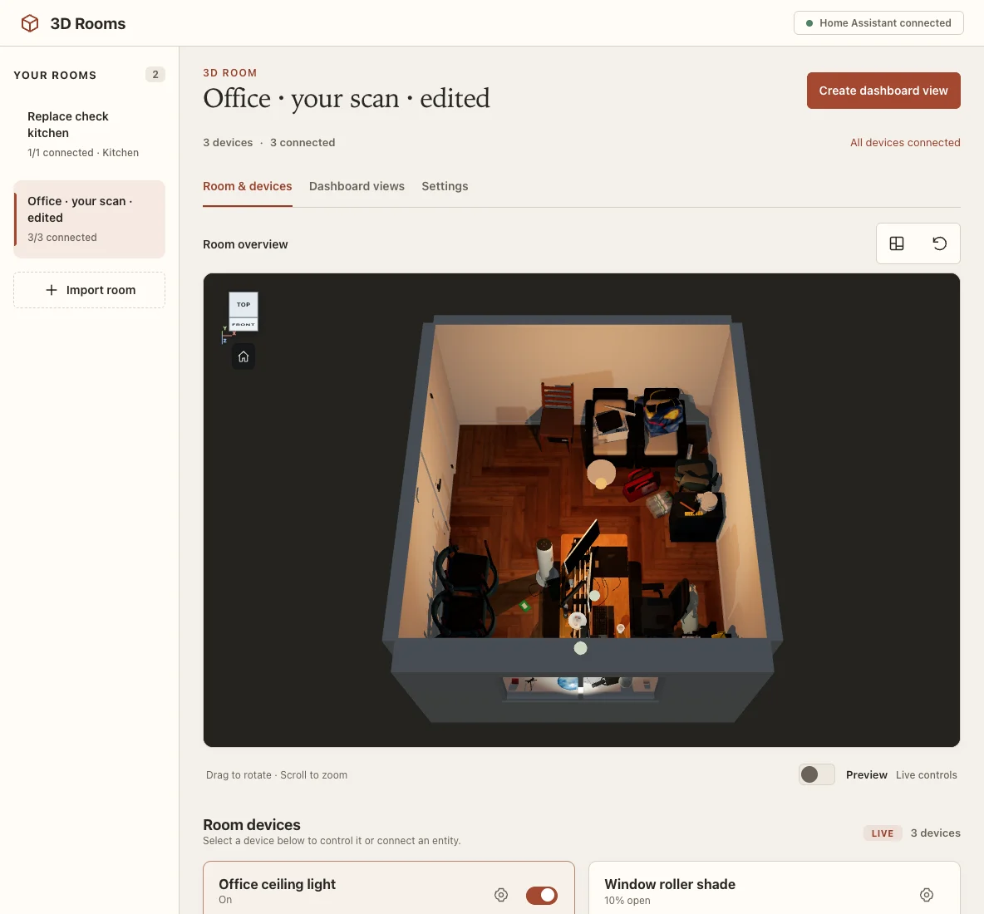Click the 10% open status text
Viewport: 984px width, 914px height.
pyautogui.click(x=627, y=900)
